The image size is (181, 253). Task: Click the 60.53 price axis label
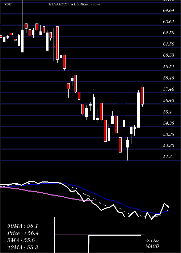pyautogui.click(x=169, y=55)
